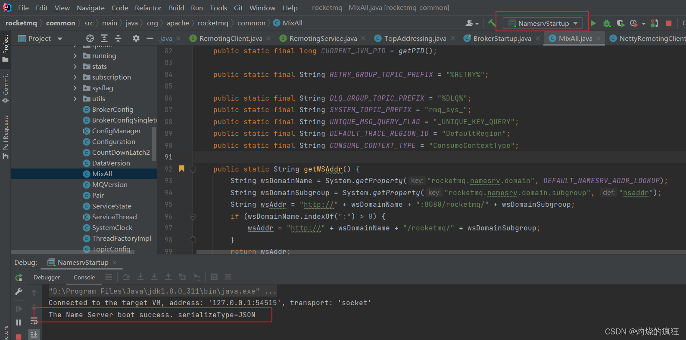This screenshot has height=340, width=686.
Task: Hide the Project tool window
Action: coord(150,38)
